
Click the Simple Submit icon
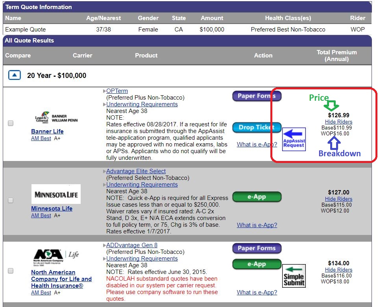[294, 276]
